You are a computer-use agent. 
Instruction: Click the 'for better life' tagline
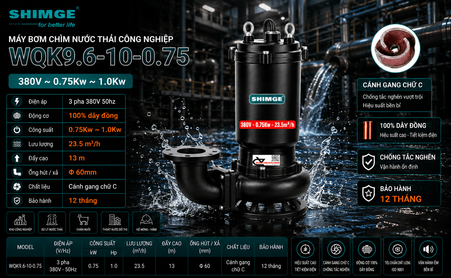[56, 25]
